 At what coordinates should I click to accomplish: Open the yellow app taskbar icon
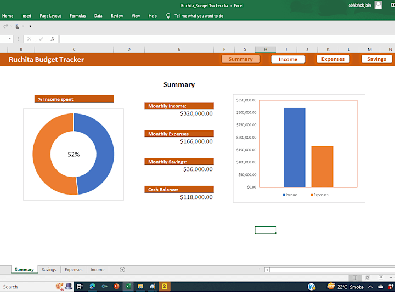(x=165, y=287)
